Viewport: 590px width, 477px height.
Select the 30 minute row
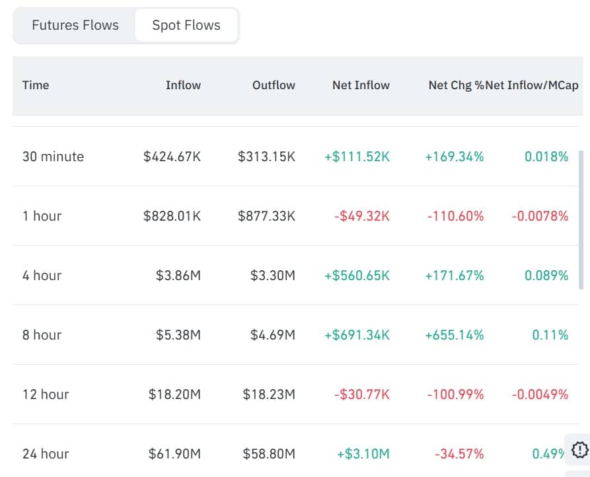click(x=53, y=157)
